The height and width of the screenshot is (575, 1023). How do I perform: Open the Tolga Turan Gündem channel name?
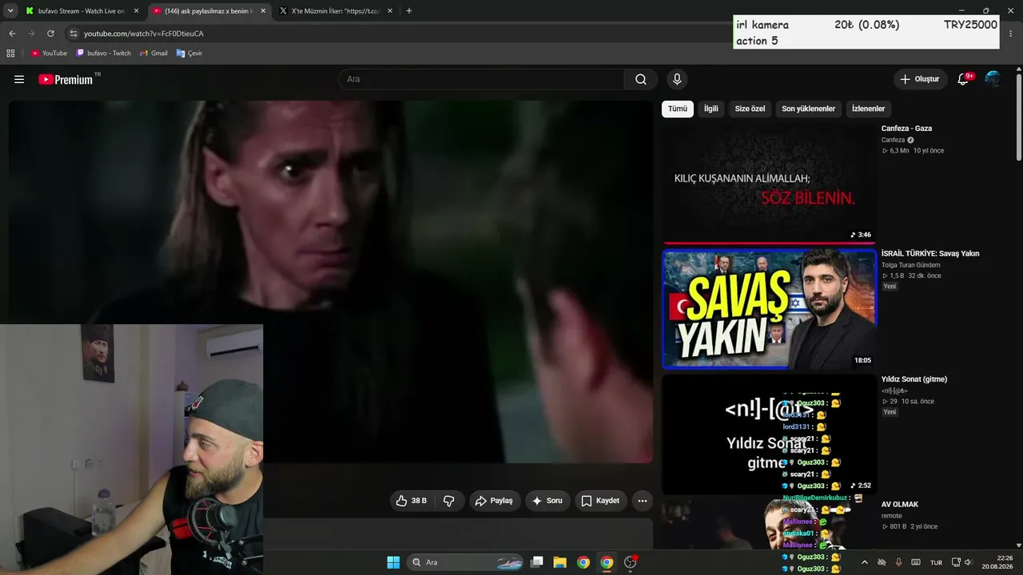coord(911,265)
